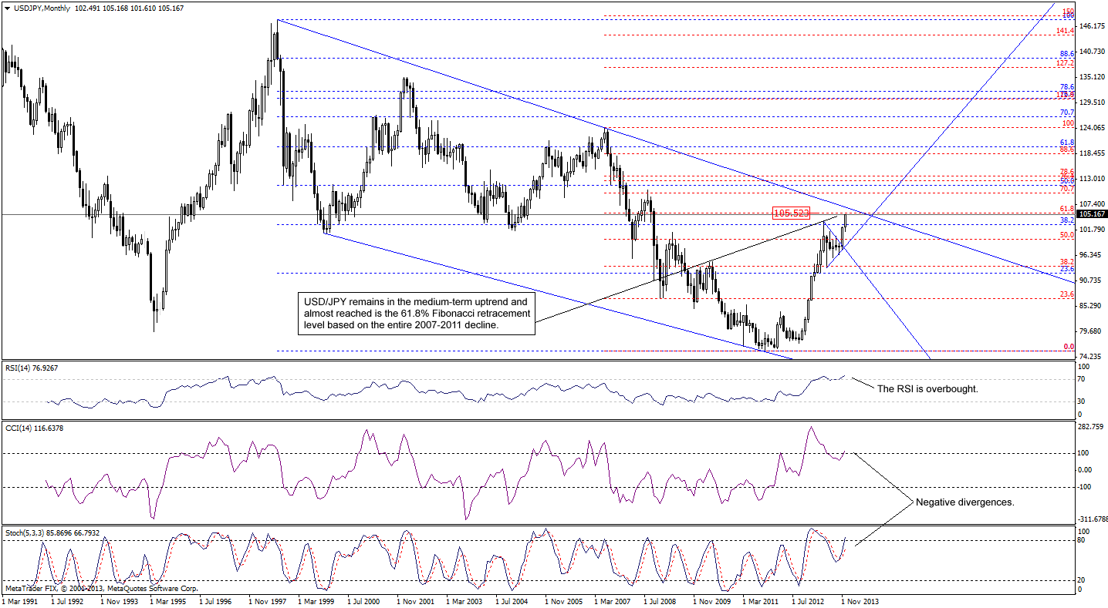Click the red "141.4" Fibonacci level label

pyautogui.click(x=1066, y=31)
